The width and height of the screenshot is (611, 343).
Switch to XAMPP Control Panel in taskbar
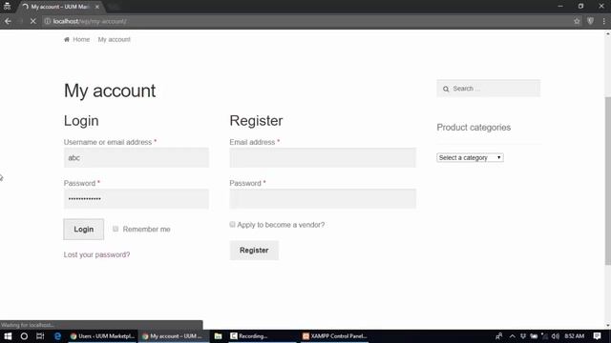[x=335, y=336]
